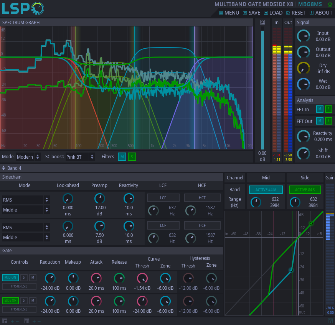Click the yellow Dry knob
Image resolution: width=335 pixels, height=325 pixels.
(x=304, y=68)
